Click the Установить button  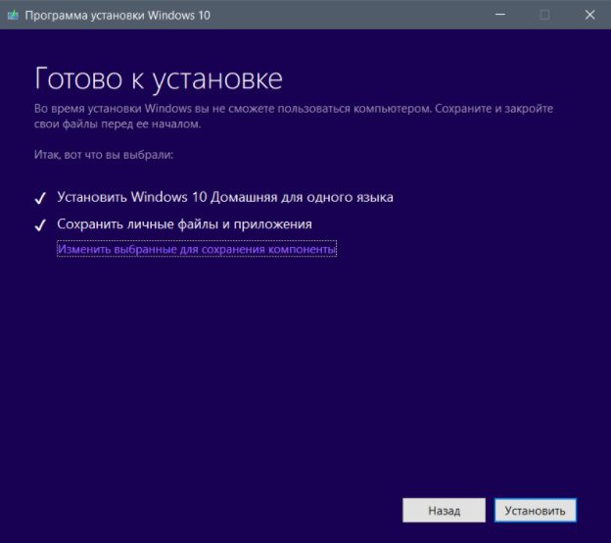(x=535, y=511)
